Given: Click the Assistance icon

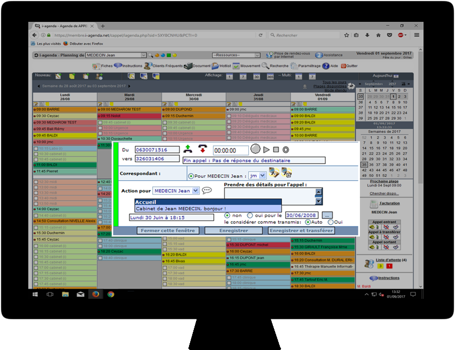Looking at the screenshot, I should point(319,55).
